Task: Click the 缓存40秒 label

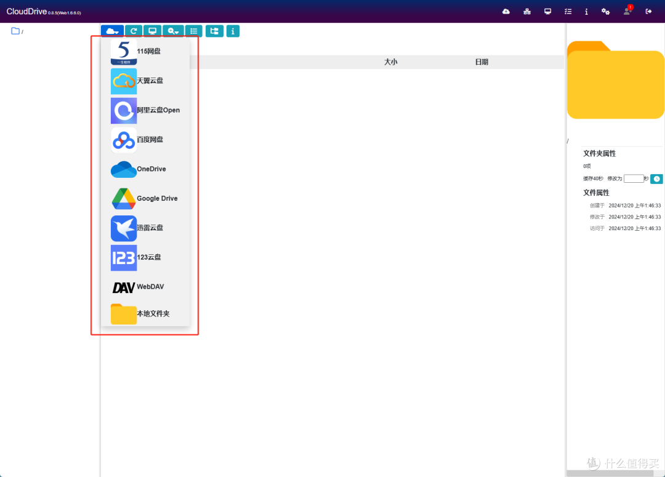Action: click(x=593, y=178)
